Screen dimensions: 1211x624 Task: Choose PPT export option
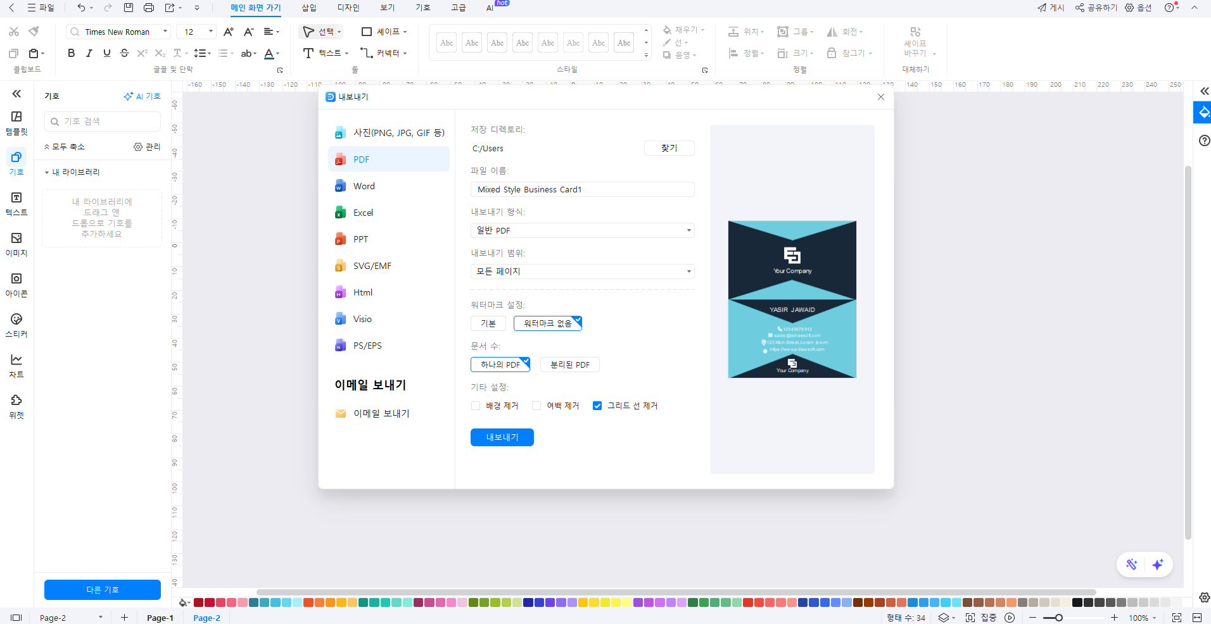[x=389, y=239]
